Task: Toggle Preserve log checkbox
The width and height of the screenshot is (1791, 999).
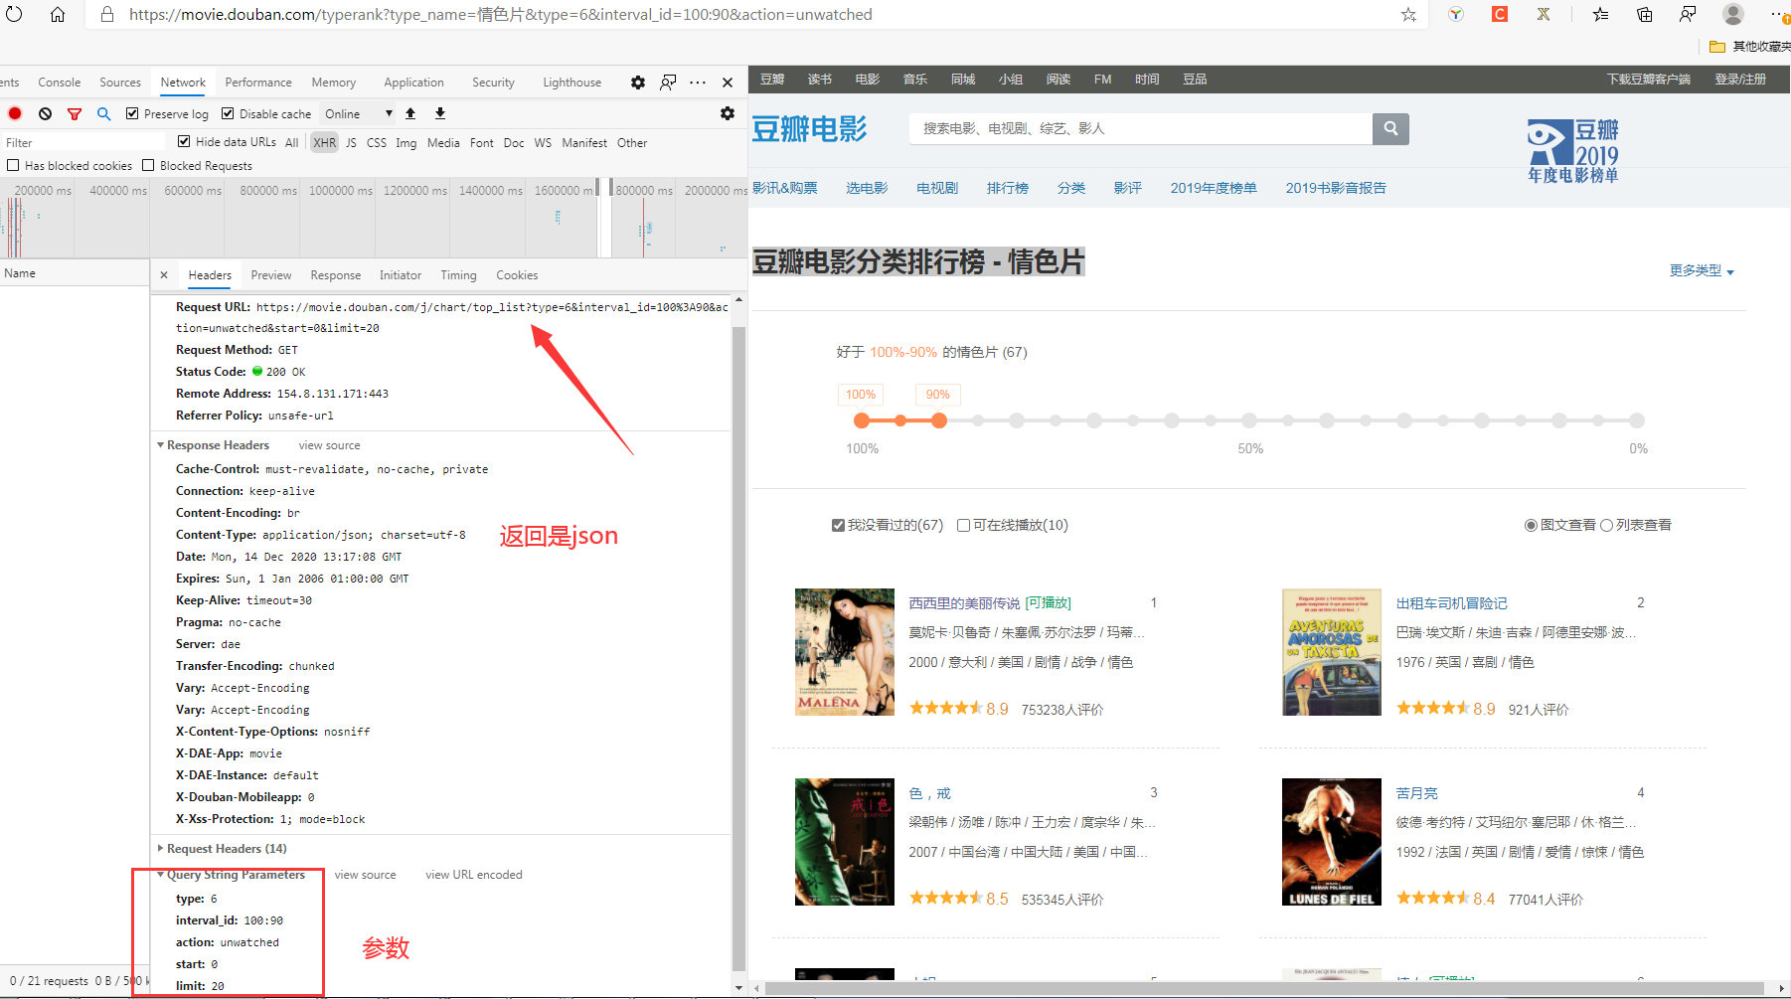Action: pyautogui.click(x=132, y=113)
